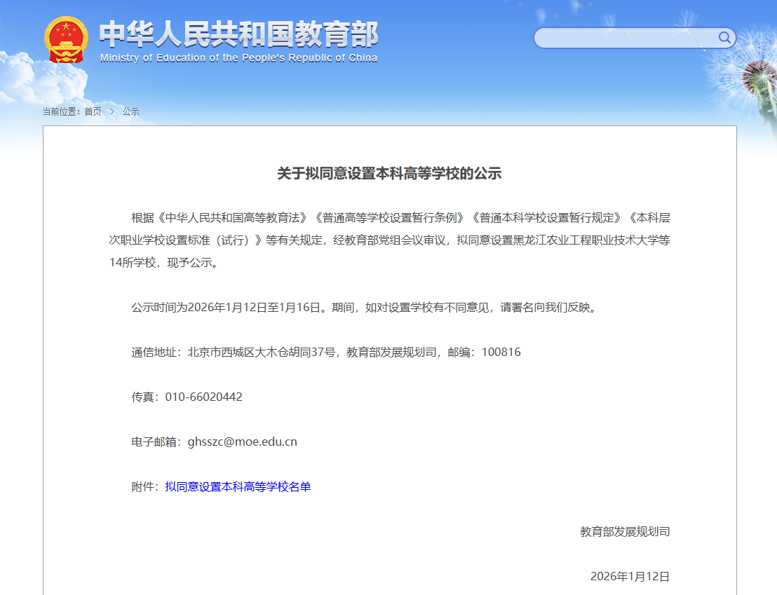Select the Ministry of Education header banner logo

tap(210, 39)
